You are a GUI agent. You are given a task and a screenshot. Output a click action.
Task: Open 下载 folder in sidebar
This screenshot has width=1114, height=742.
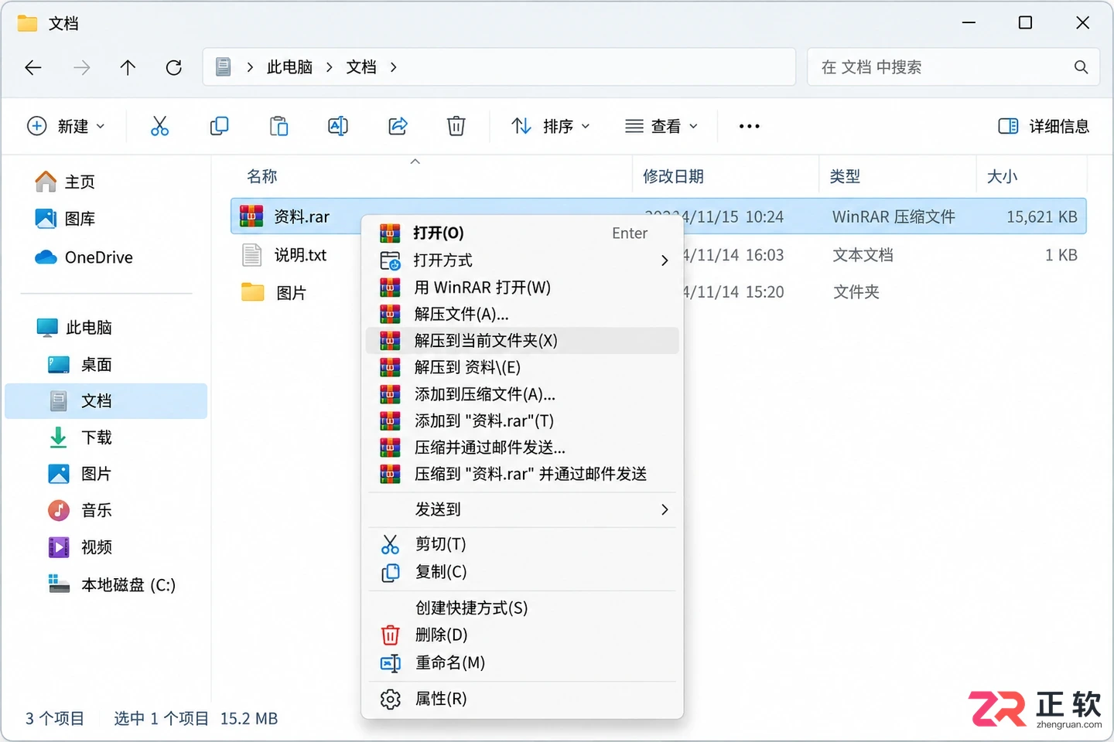coord(80,437)
